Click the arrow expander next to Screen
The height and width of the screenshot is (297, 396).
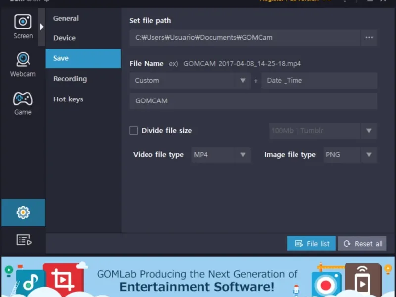pos(42,27)
